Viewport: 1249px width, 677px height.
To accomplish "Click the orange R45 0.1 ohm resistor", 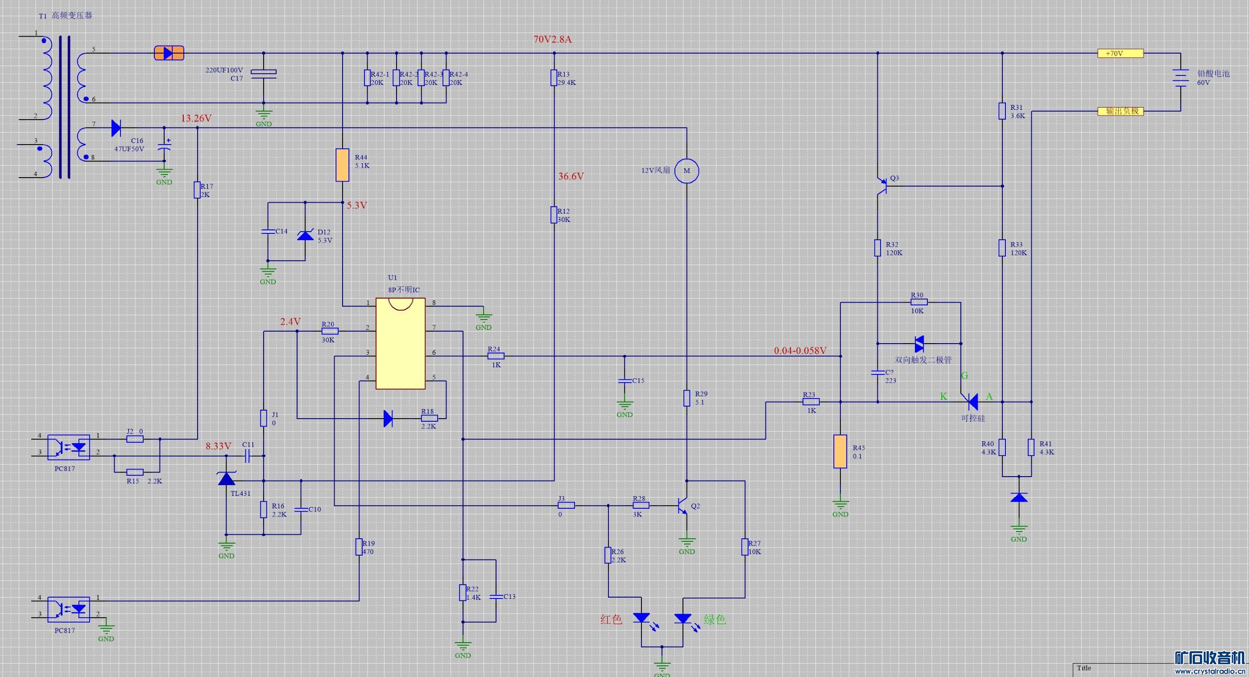I will [840, 452].
